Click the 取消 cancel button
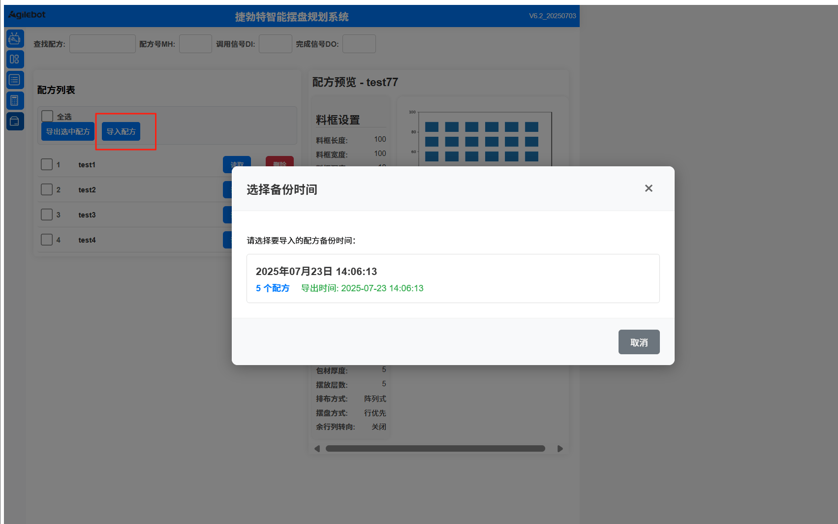 tap(639, 342)
